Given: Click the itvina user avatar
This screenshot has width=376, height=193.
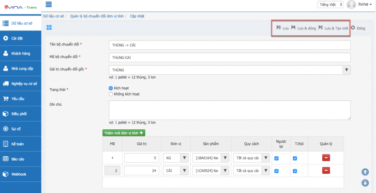Looking at the screenshot, I should (351, 5).
